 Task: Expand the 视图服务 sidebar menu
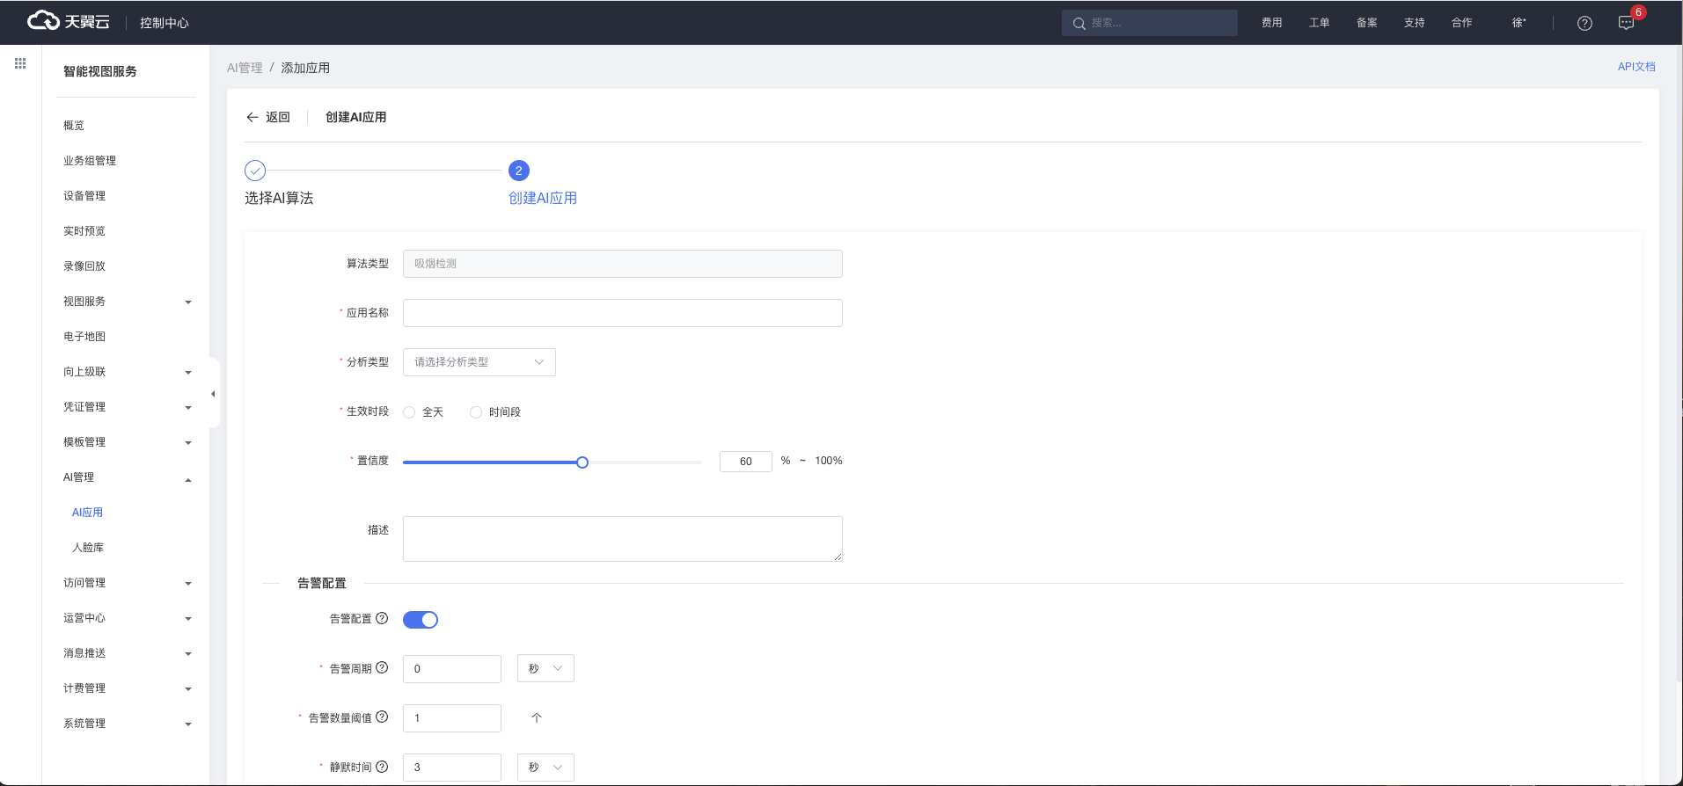[x=127, y=302]
